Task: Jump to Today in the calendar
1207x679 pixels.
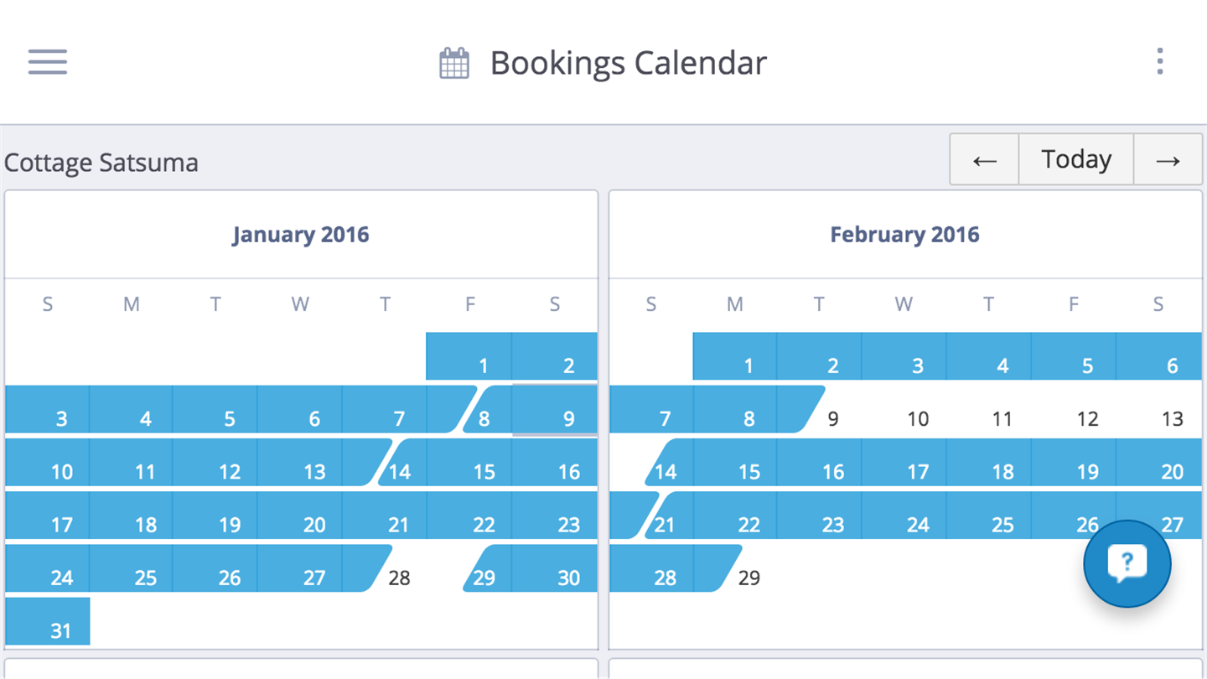Action: pyautogui.click(x=1076, y=159)
